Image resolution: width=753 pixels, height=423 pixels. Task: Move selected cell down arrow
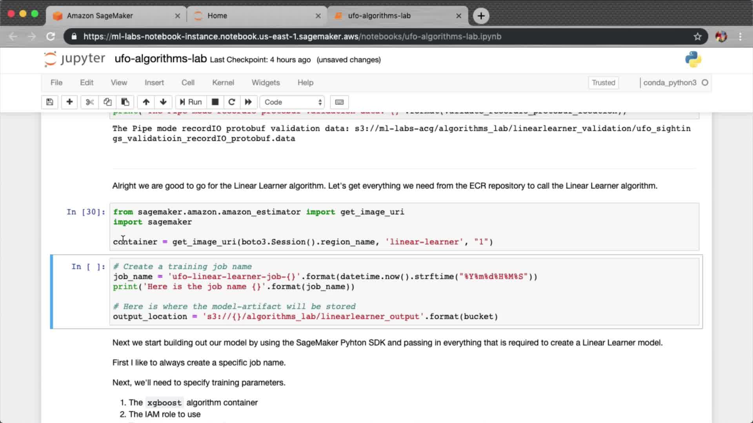[163, 102]
